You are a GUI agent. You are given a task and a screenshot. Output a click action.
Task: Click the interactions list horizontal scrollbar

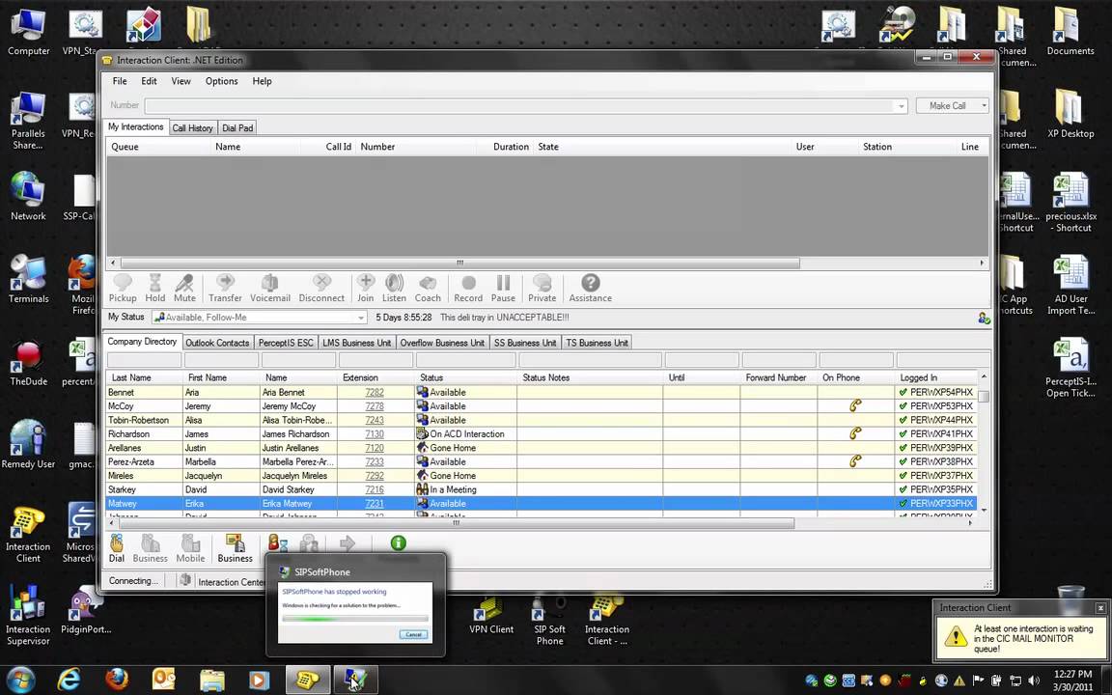click(459, 263)
